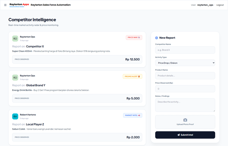This screenshot has width=228, height=146.
Task: Focus the Competitor Name field
Action: [185, 50]
